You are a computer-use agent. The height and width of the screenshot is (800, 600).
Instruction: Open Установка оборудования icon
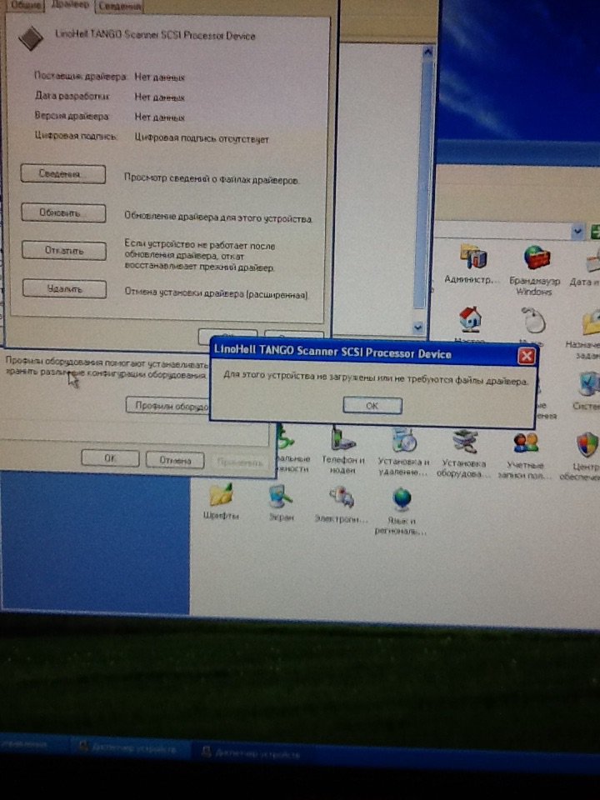click(x=463, y=453)
